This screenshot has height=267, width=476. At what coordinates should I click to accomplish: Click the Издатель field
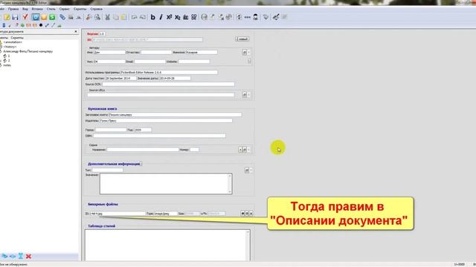tap(166, 120)
